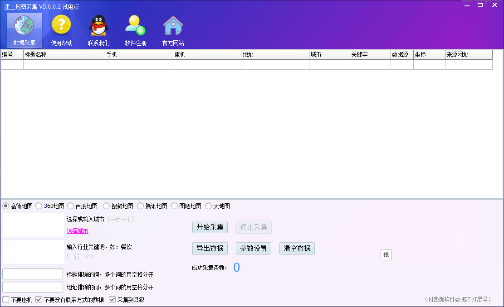Click the 联系我们 QQ penguin icon
Viewport: 504px width, 307px height.
click(98, 30)
